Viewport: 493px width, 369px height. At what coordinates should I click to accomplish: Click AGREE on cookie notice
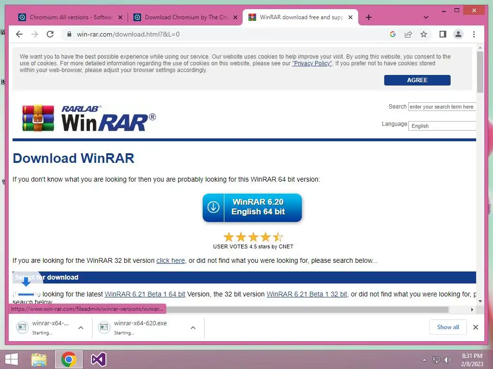coord(417,80)
